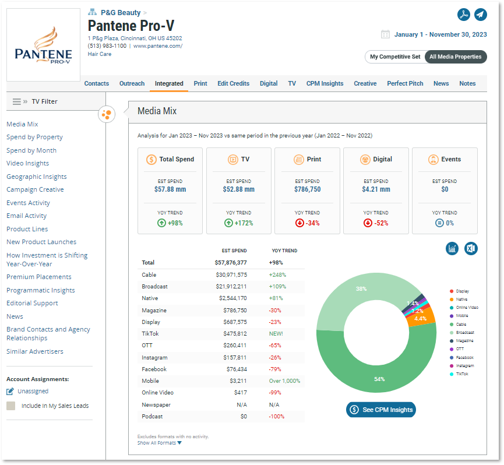Export to Excel icon
Viewport: 504px width, 465px height.
point(471,248)
